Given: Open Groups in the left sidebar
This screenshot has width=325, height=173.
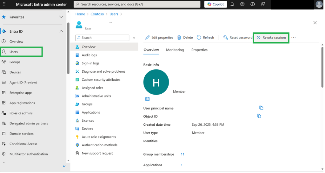Looking at the screenshot, I should click(15, 62).
